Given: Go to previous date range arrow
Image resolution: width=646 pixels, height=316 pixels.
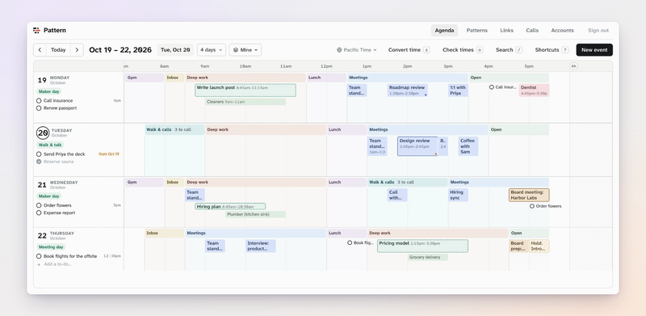Looking at the screenshot, I should [x=40, y=50].
